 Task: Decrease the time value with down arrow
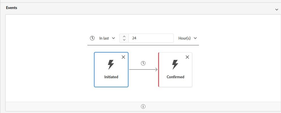tap(124, 40)
